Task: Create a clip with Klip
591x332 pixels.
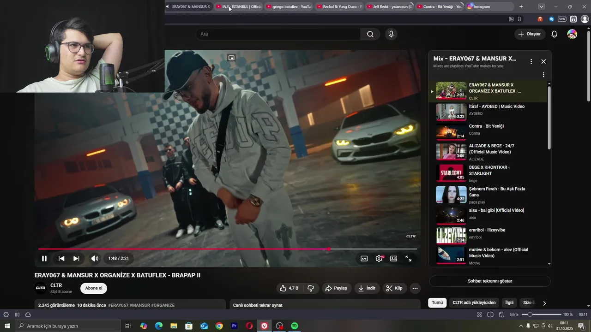Action: click(x=394, y=288)
